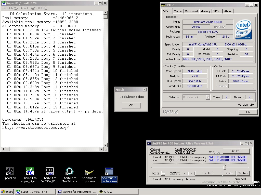Switch to SetFSB in the taskbar
The width and height of the screenshot is (261, 195).
pos(77,192)
